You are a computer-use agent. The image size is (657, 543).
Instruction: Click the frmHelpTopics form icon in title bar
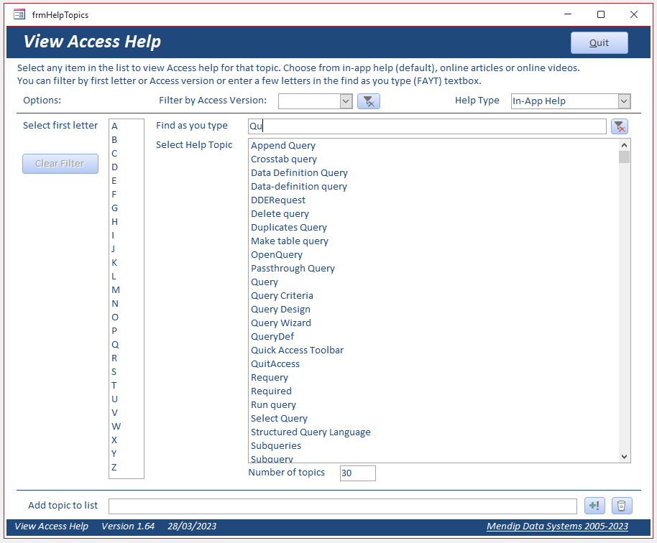click(x=19, y=14)
